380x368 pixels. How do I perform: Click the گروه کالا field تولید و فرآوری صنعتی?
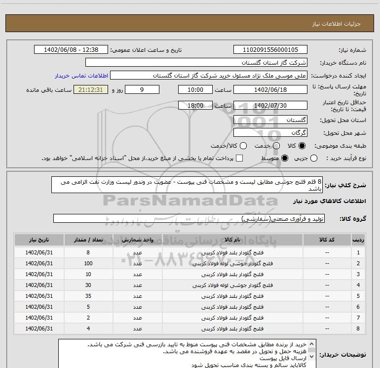[189, 218]
